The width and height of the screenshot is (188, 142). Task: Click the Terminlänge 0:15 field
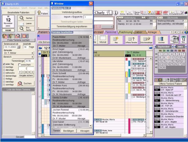coord(30,61)
